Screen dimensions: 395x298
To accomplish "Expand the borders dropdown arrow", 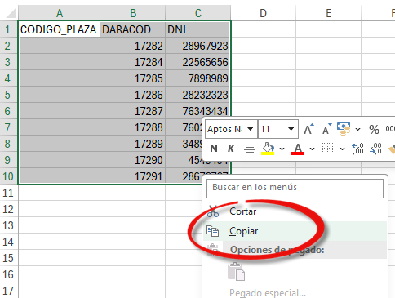I will coord(343,149).
